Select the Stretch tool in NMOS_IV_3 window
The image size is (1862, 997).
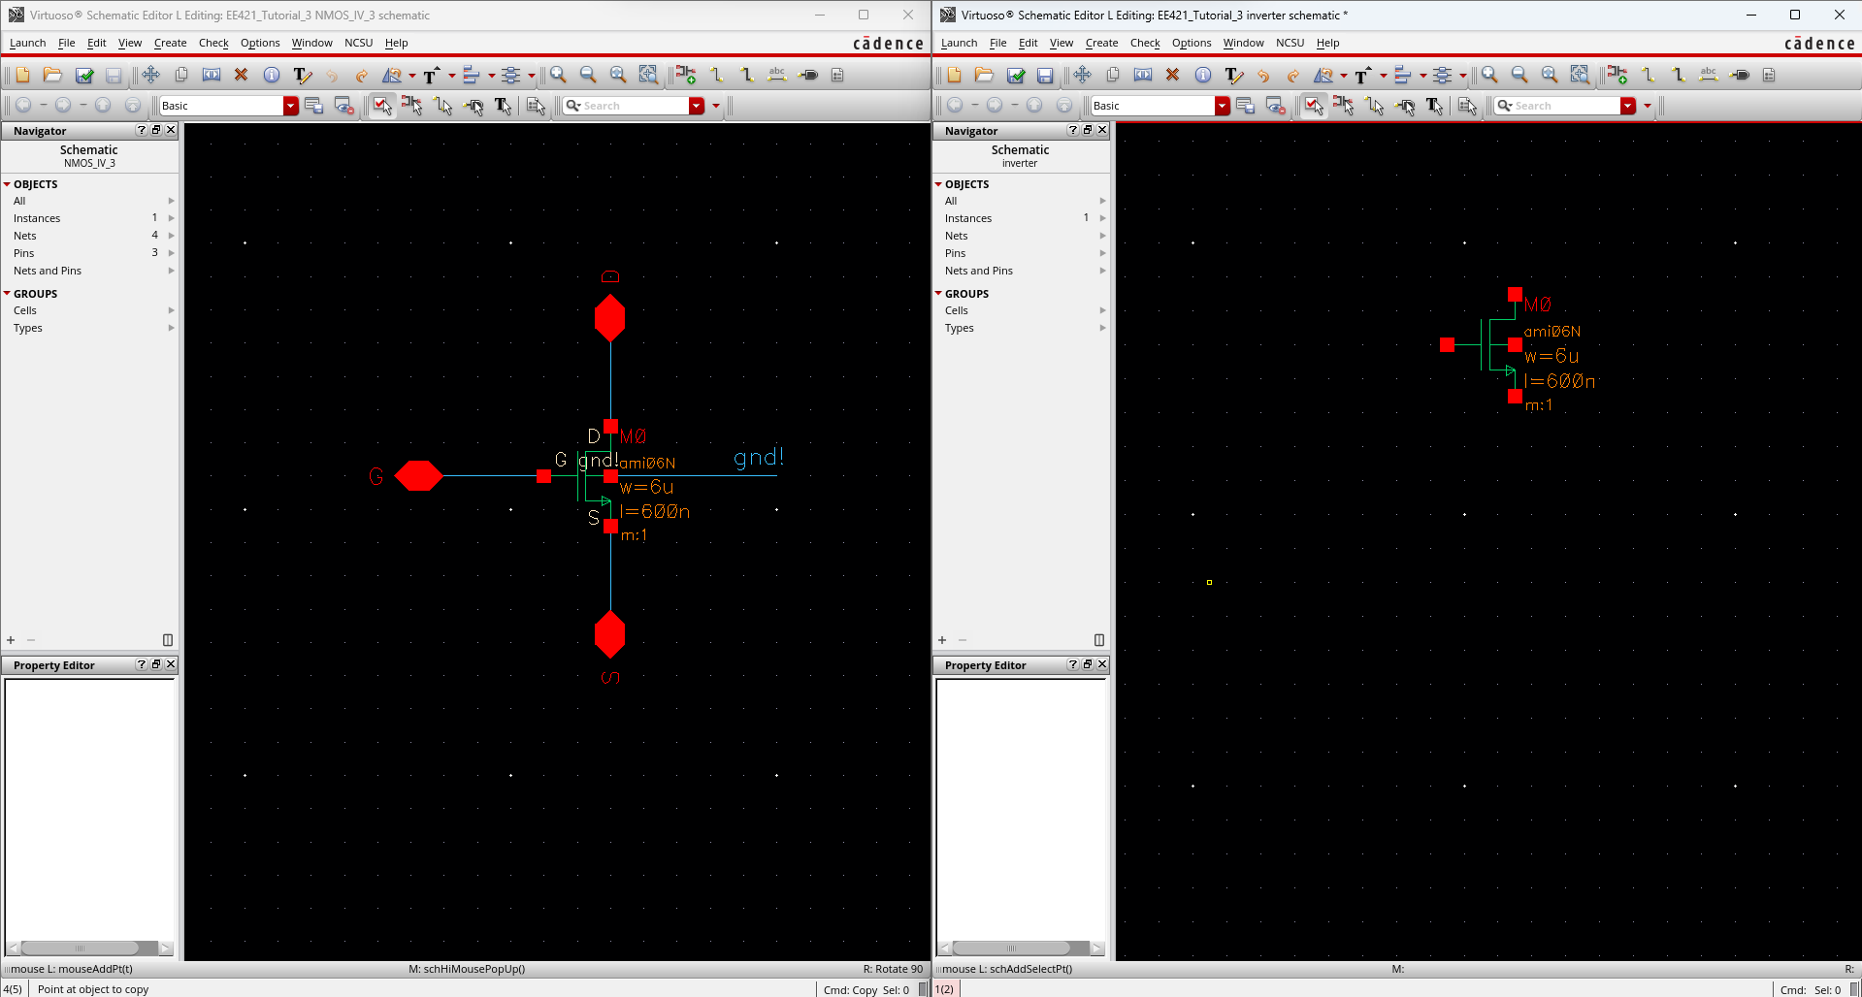pos(212,75)
